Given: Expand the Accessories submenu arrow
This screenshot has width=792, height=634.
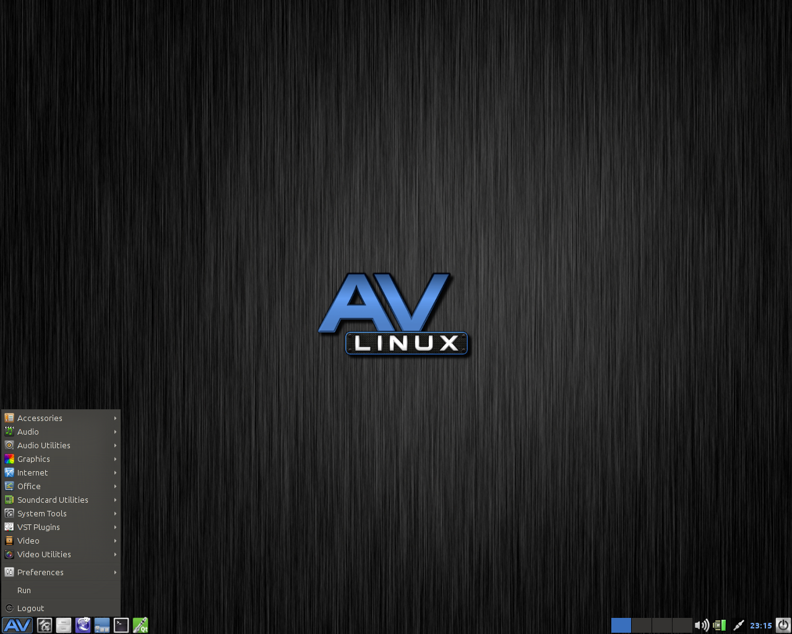Looking at the screenshot, I should [x=115, y=418].
